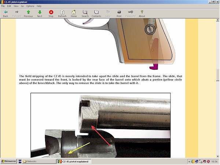Viewport: 220px width, 165px height.
Task: Click the red shield tray icon
Action: (208, 162)
